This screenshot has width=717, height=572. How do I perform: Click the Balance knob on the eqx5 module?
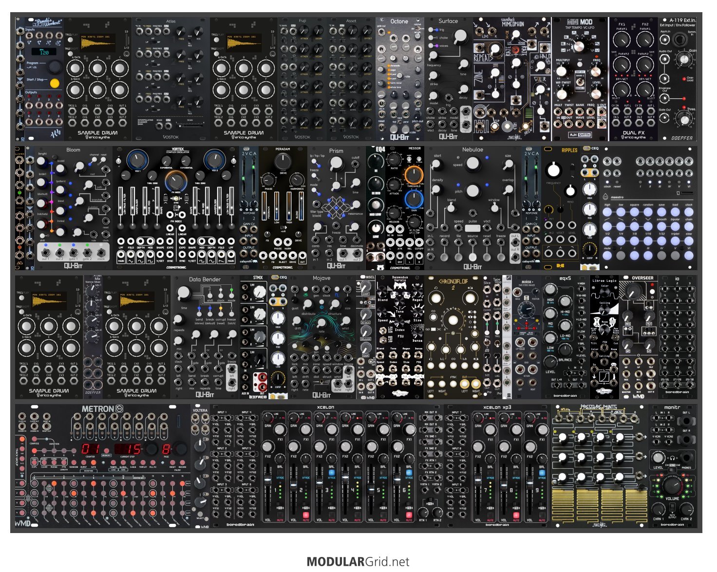point(565,350)
